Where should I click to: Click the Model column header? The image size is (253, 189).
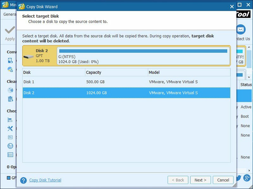click(x=189, y=72)
